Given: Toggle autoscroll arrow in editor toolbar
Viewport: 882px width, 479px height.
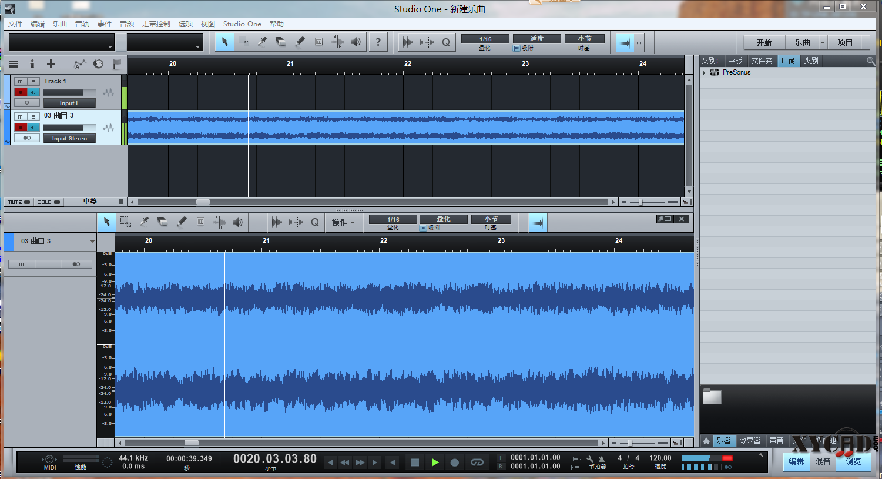Looking at the screenshot, I should click(538, 223).
